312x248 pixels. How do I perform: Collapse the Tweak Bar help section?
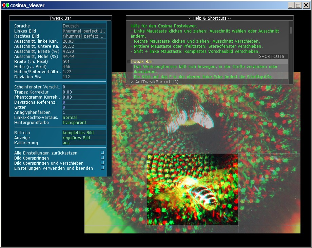click(129, 62)
